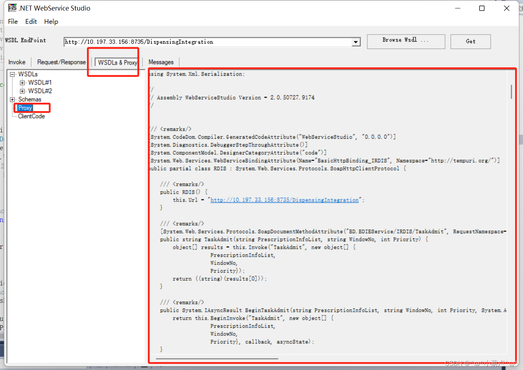Open the WSDL EndPoint dropdown arrow
Viewport: 523px width, 370px height.
(356, 42)
